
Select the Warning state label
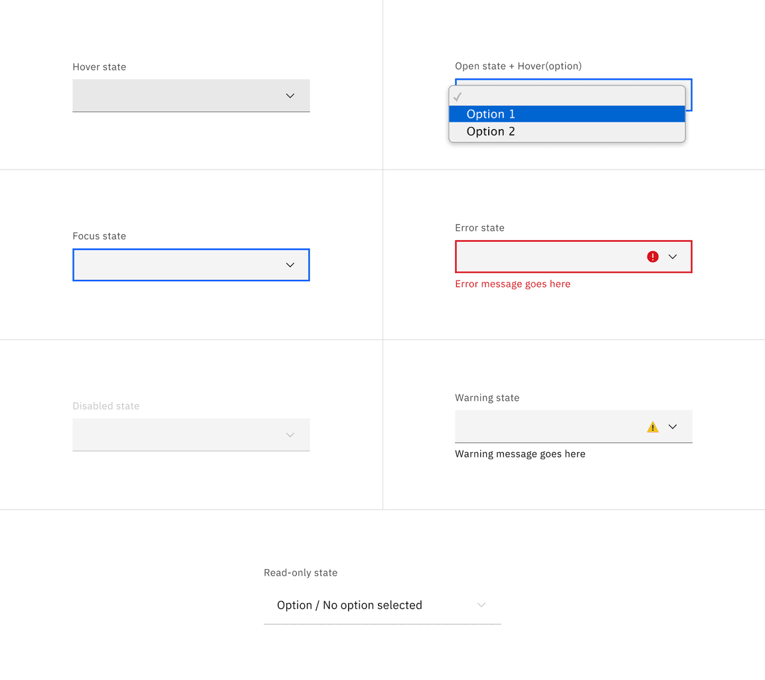[x=487, y=397]
